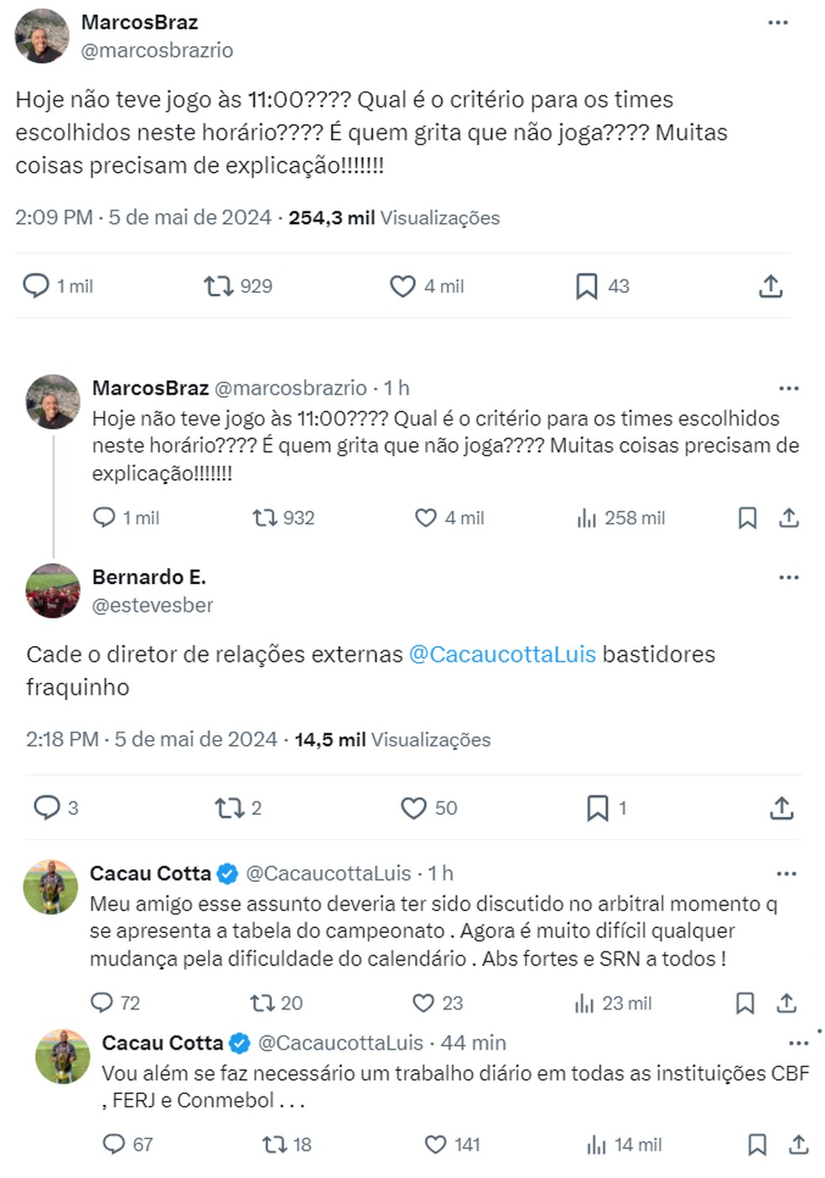Open more options menu on Bernardo E.'s tweet
This screenshot has width=825, height=1178.
[787, 576]
